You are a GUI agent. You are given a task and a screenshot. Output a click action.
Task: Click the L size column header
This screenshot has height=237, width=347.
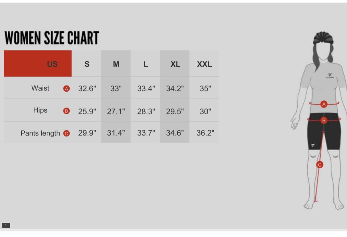pyautogui.click(x=146, y=64)
